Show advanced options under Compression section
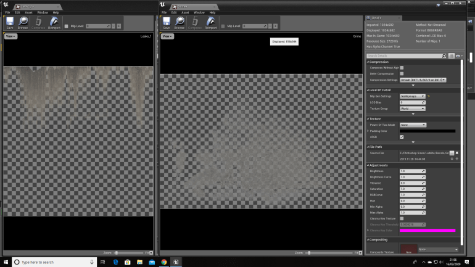 (413, 85)
